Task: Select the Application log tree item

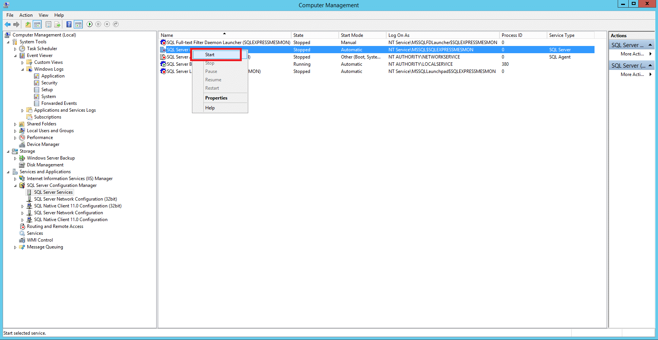Action: coord(53,76)
